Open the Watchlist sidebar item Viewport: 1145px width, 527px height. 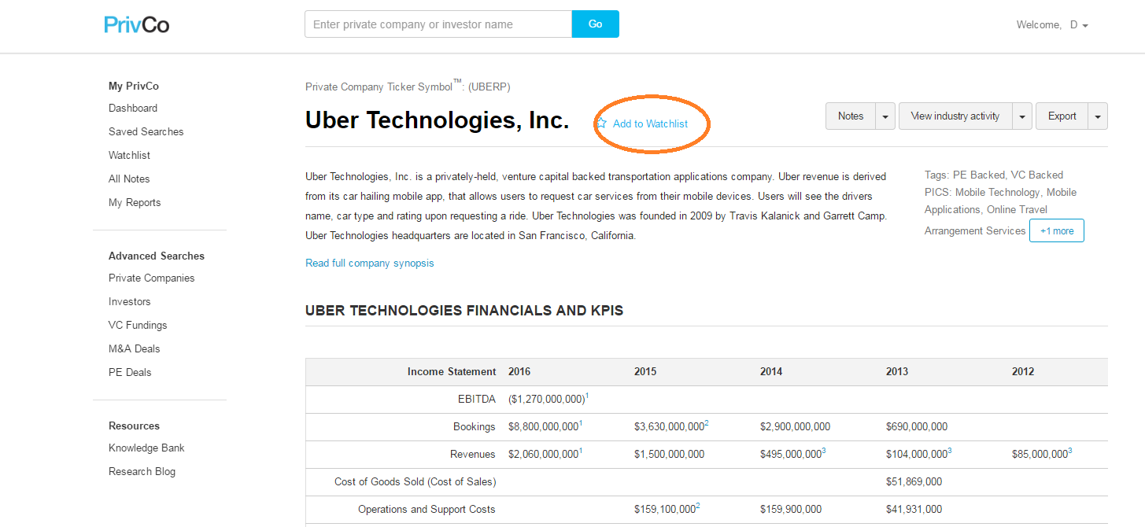(129, 155)
